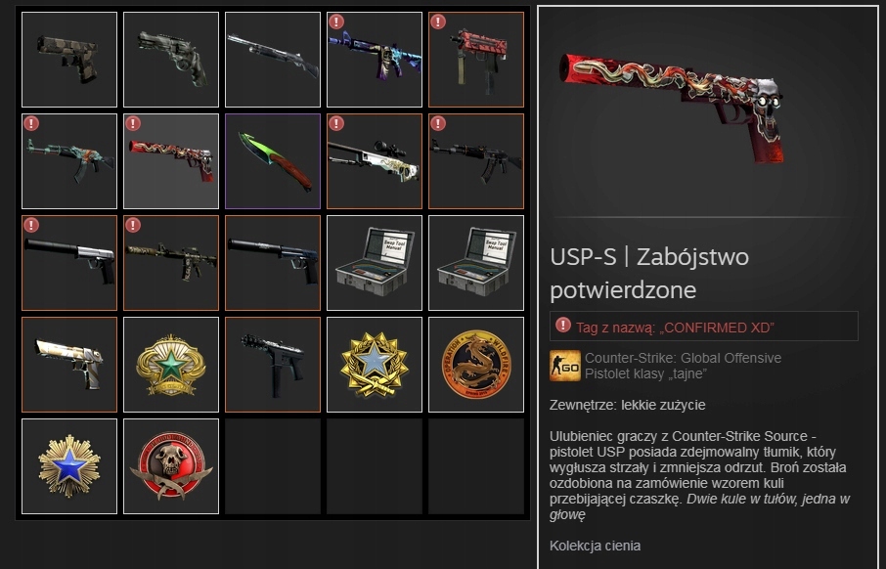Select the AWP sniper rifle item
886x569 pixels.
[375, 161]
